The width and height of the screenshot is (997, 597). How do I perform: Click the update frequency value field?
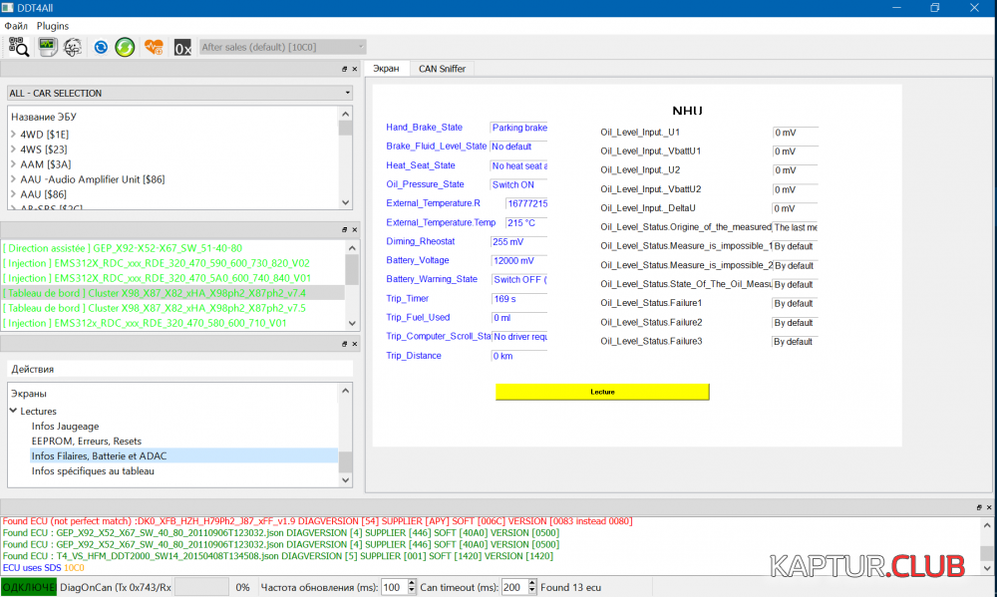coord(394,587)
